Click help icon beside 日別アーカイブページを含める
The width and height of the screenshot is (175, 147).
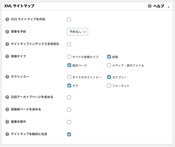point(7,97)
